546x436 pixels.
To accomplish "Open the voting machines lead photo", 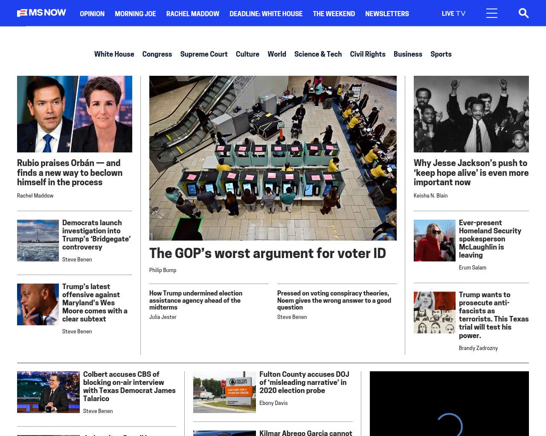I will click(273, 158).
